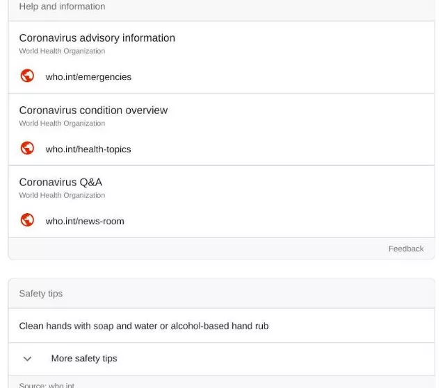
Task: Click the Feedback link
Action: coord(406,248)
